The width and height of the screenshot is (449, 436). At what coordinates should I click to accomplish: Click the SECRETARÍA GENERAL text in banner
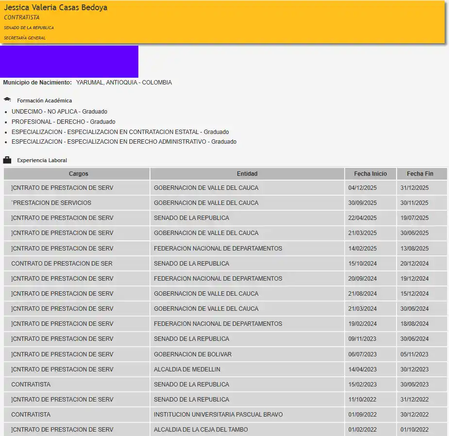[x=25, y=38]
